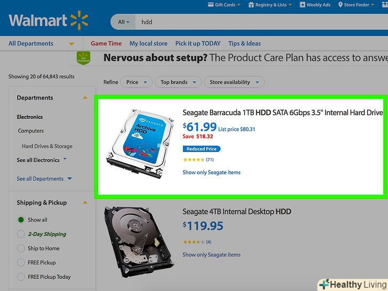Click the Seagate Barracuda star rating
Screen dimensions: 388x291
193,159
